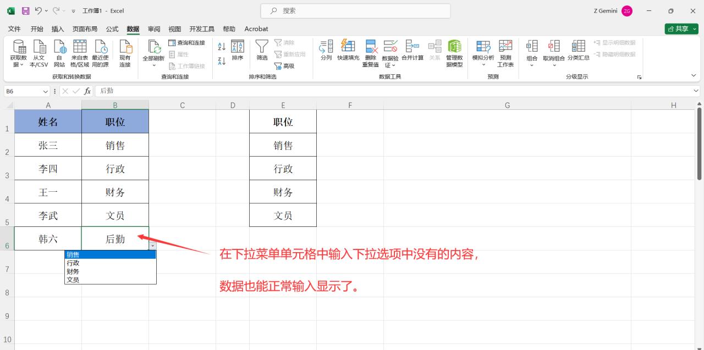Viewport: 704px width, 350px height.
Task: Sort ascending with the A-Z icon
Action: [x=222, y=47]
